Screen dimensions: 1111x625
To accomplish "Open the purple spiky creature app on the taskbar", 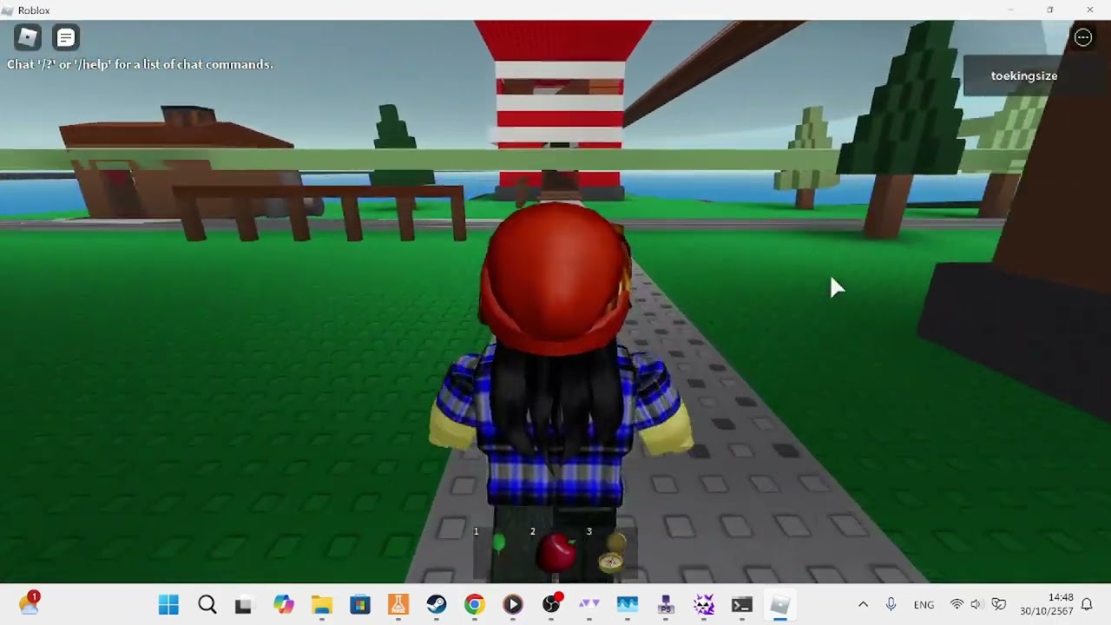I will click(x=703, y=605).
